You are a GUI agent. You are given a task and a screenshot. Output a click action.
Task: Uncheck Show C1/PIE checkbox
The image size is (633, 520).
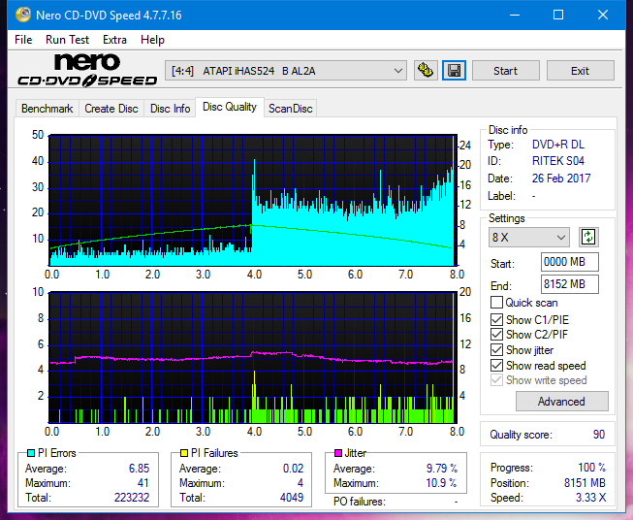click(x=496, y=319)
